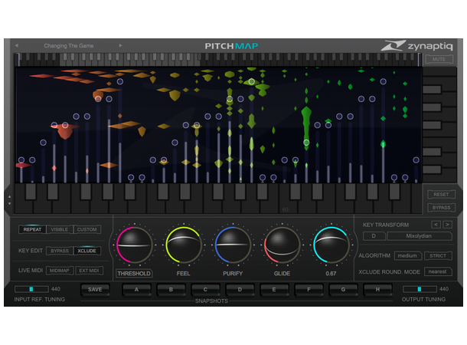Enable Key Edit BYPASS mode
The height and width of the screenshot is (345, 467).
(x=60, y=251)
